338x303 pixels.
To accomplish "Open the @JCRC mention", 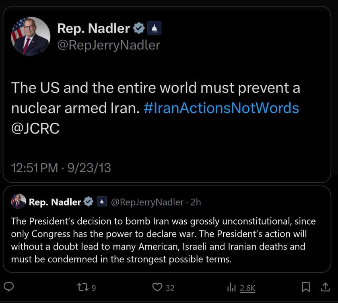I will coord(35,128).
